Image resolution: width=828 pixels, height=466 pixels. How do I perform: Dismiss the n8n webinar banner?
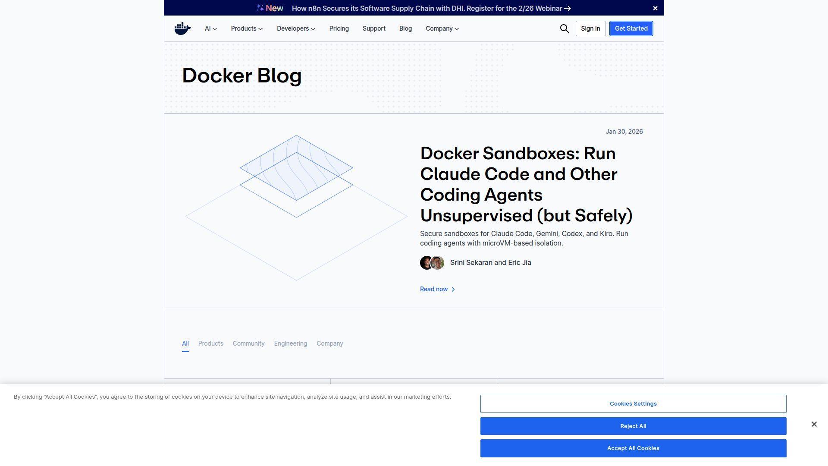pos(655,8)
